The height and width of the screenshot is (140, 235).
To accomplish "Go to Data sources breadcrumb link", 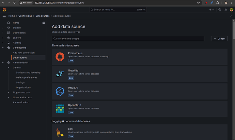I will tap(43, 16).
